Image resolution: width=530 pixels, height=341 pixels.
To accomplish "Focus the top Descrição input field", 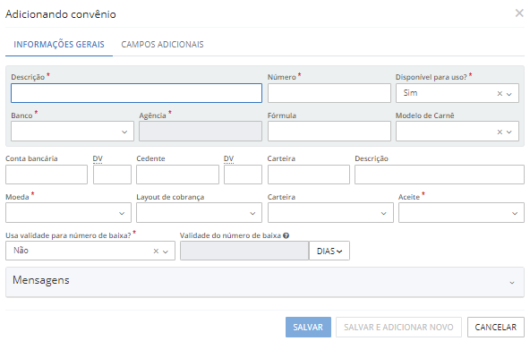I will 136,93.
